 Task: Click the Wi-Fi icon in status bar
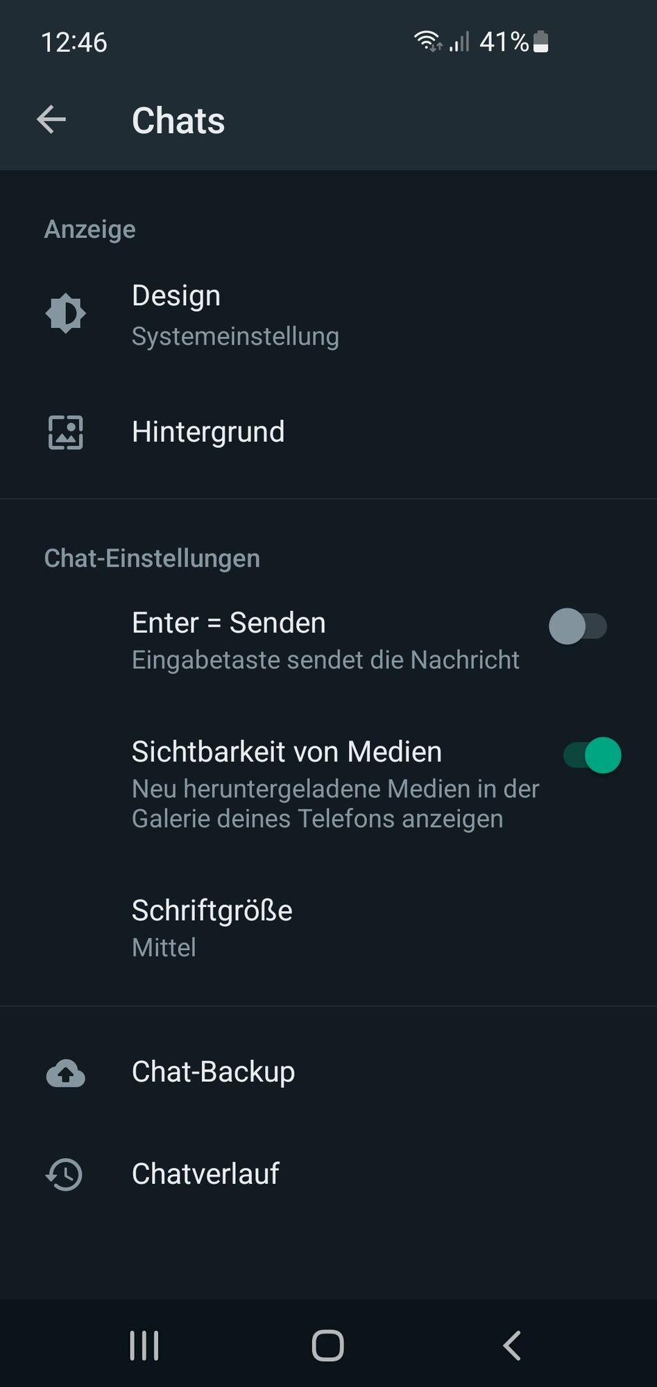coord(427,42)
